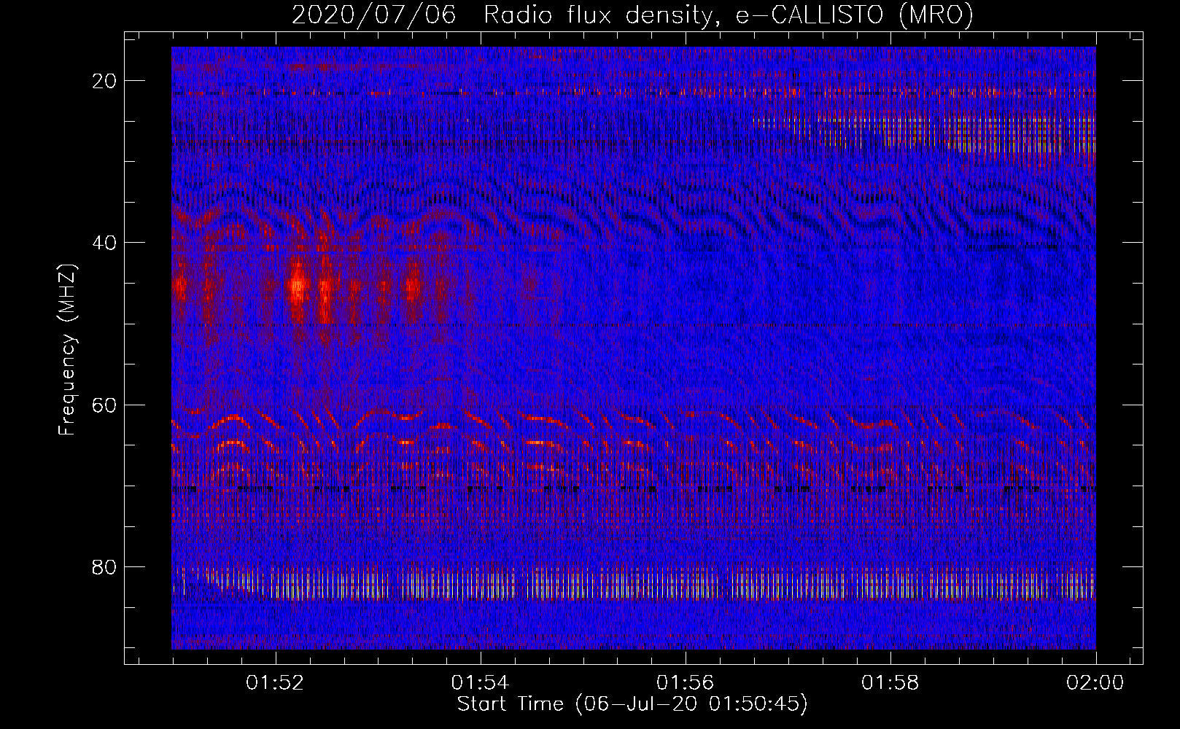Screen dimensions: 1180x729
Task: Select the "Frequency (MHZ)" y-axis label
Action: (67, 350)
